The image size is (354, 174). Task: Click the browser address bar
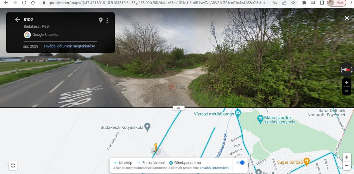coord(158,3)
